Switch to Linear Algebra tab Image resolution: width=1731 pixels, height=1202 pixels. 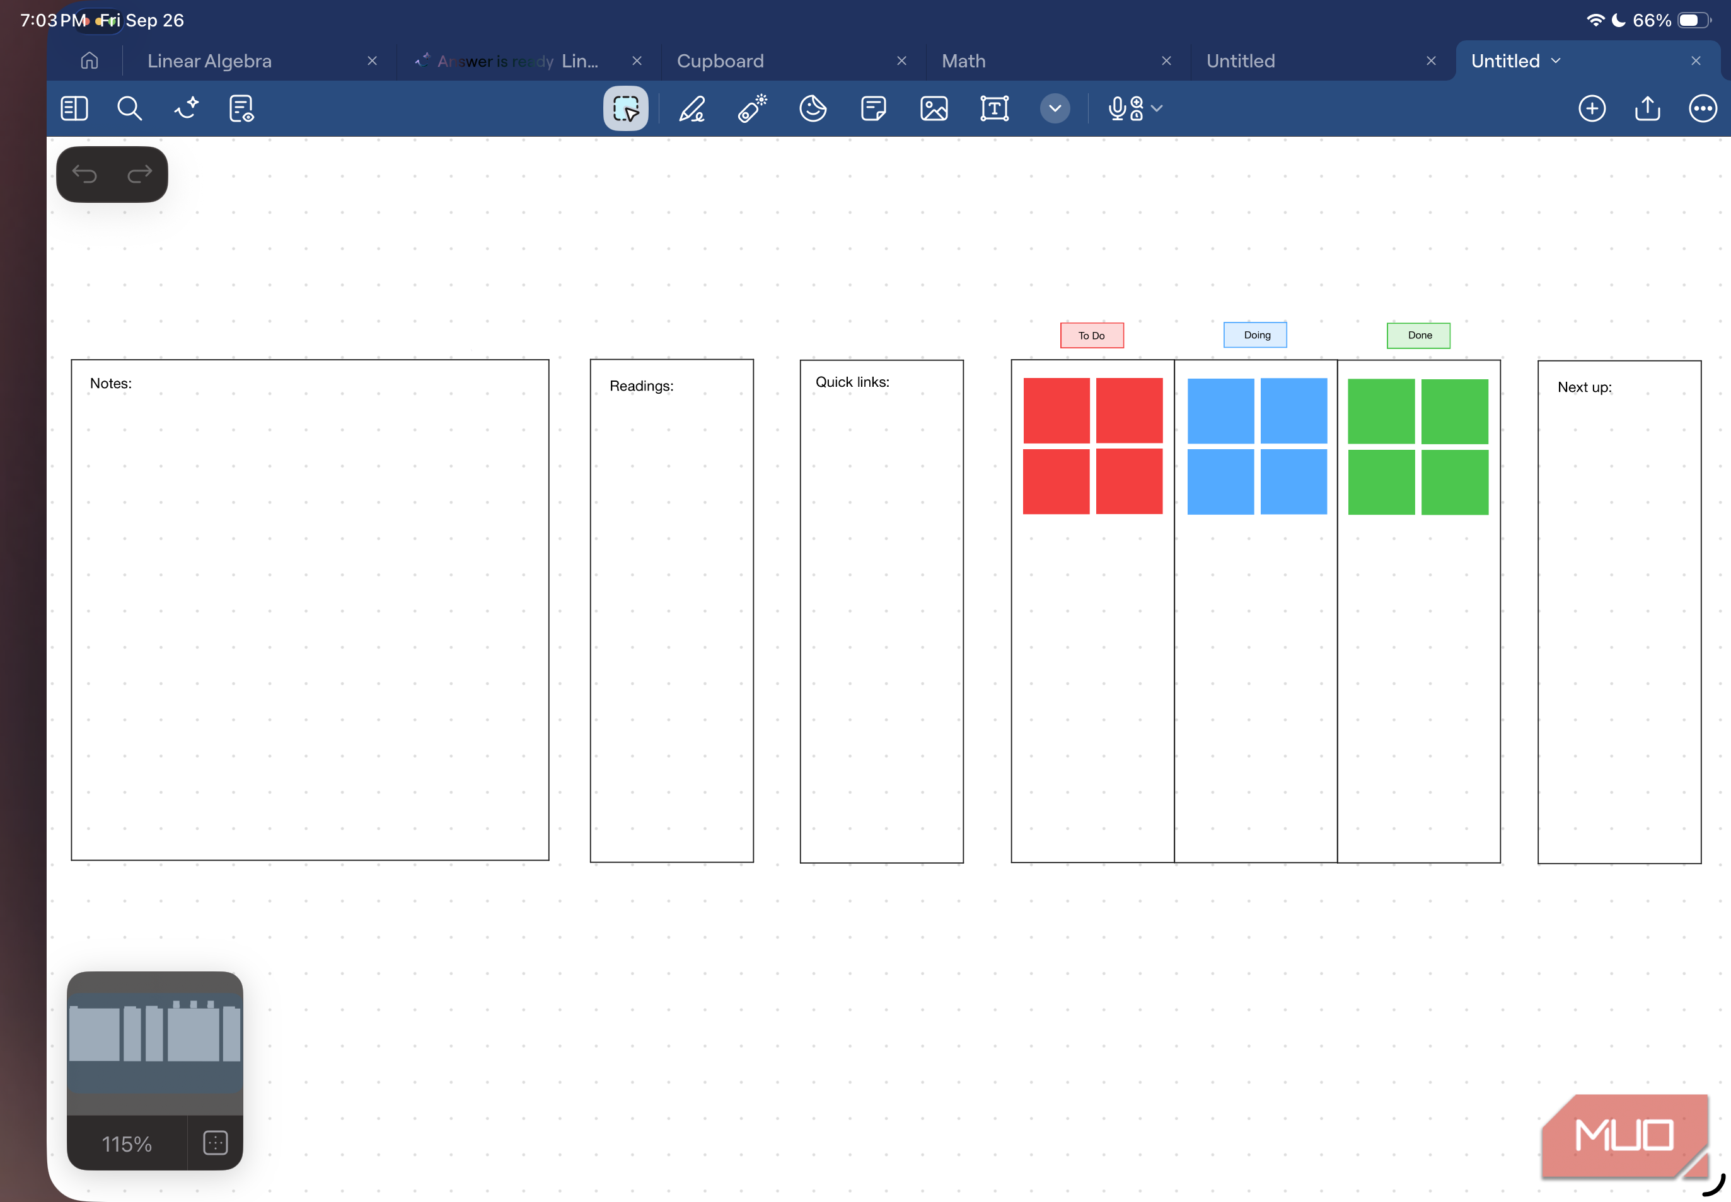coord(209,61)
